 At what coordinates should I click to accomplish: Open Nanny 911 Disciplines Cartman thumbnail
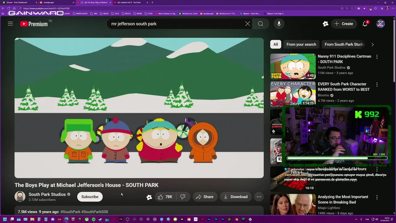click(293, 66)
